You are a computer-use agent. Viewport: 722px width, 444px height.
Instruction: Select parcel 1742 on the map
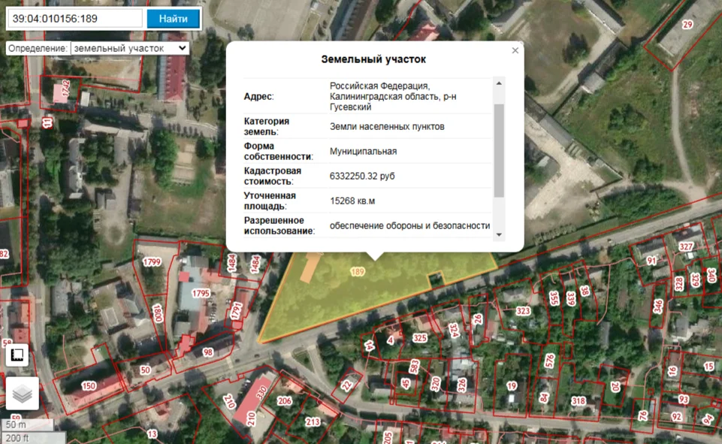click(66, 89)
